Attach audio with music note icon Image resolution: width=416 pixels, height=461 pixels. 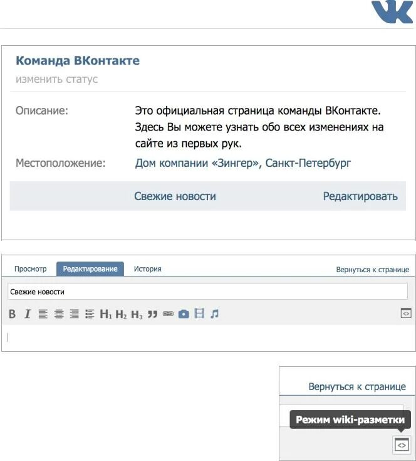point(215,314)
